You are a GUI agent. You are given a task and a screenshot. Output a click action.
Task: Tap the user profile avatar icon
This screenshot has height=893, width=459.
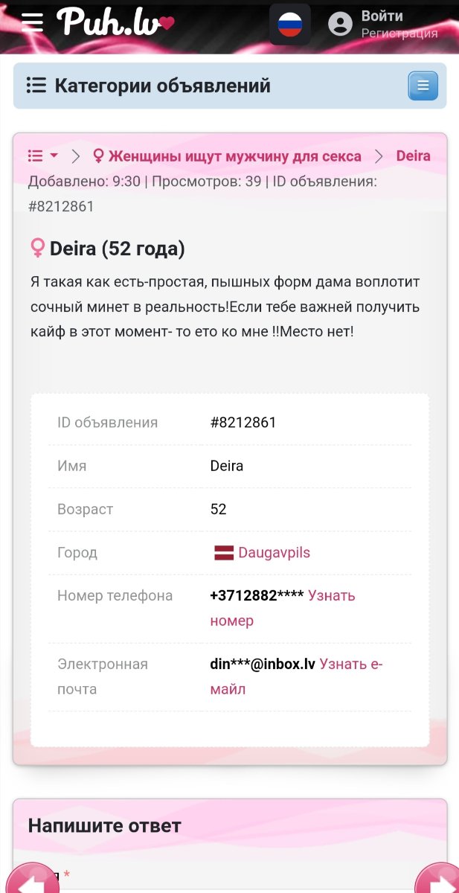[340, 25]
